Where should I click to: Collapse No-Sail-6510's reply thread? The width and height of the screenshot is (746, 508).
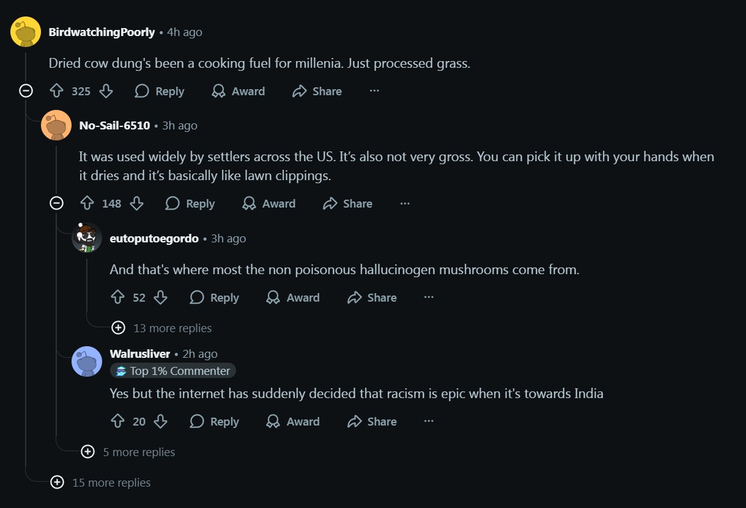coord(56,203)
